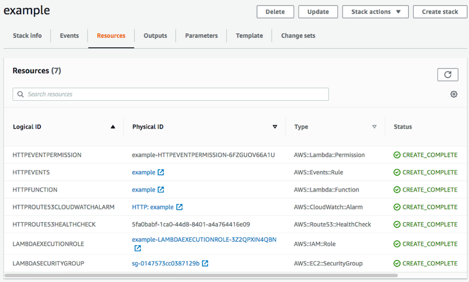
Task: Open external link icon beside HTTPEVENTS example
Action: point(161,172)
